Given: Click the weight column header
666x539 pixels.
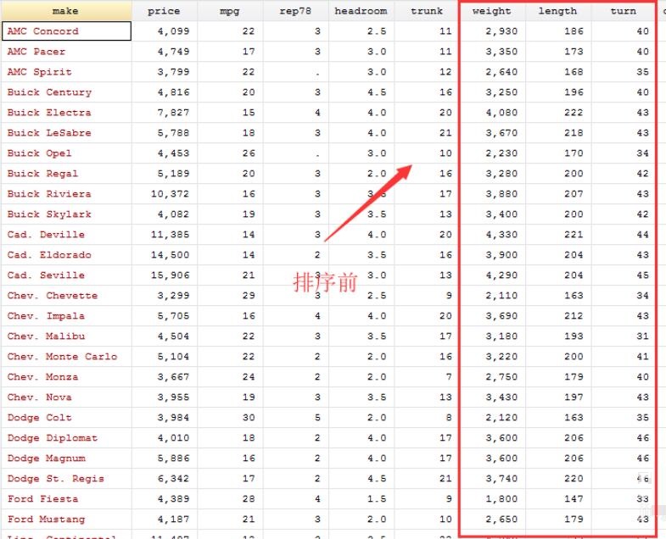Looking at the screenshot, I should [x=492, y=11].
